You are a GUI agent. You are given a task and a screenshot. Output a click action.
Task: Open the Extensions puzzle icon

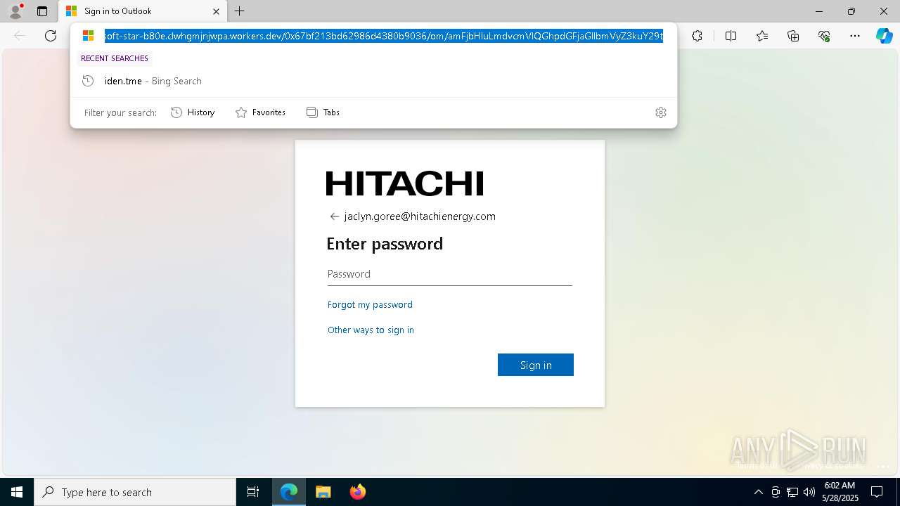point(697,36)
